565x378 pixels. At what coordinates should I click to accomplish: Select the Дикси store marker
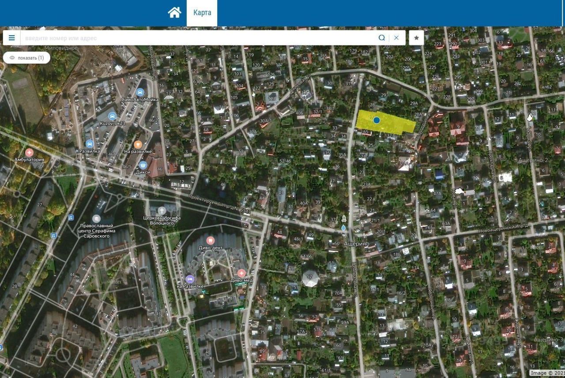coord(143,165)
